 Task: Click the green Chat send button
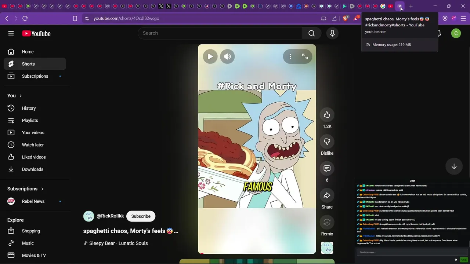click(464, 260)
